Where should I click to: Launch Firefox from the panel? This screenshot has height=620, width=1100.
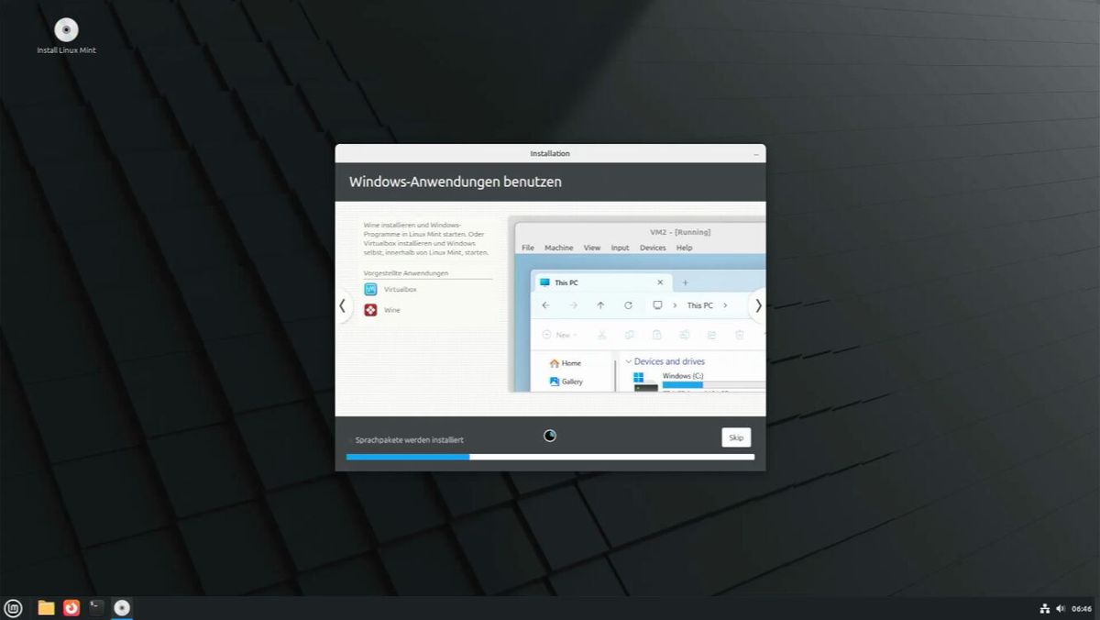coord(71,607)
